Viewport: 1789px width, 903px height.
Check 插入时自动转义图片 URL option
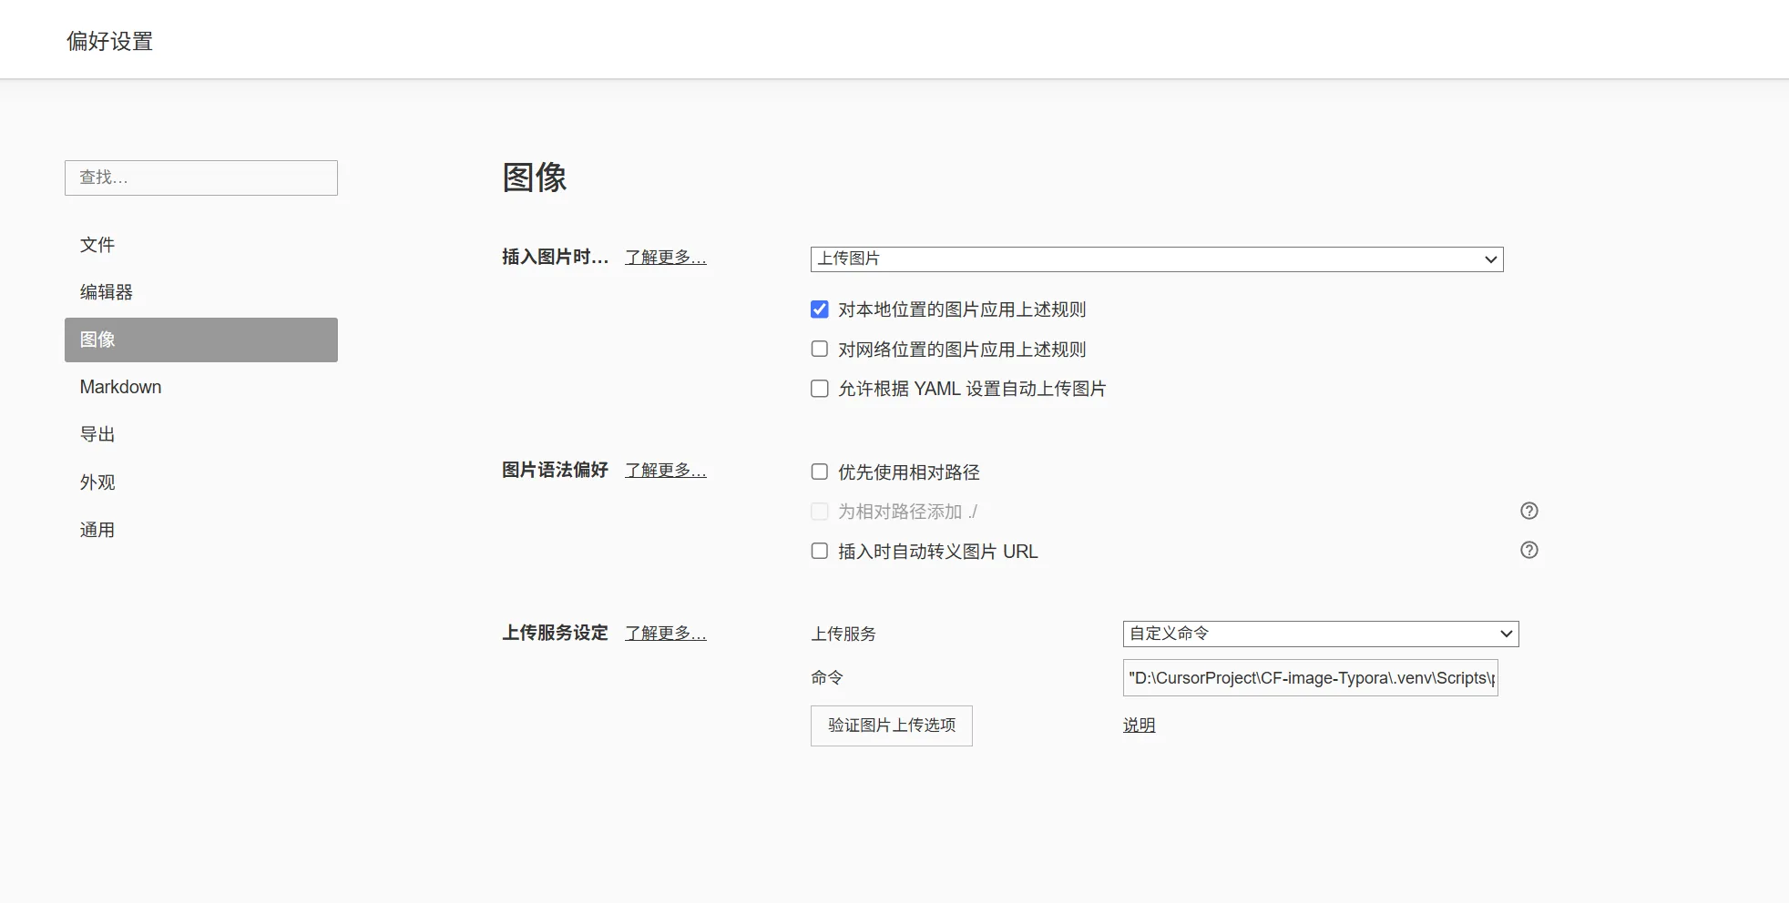pyautogui.click(x=820, y=551)
